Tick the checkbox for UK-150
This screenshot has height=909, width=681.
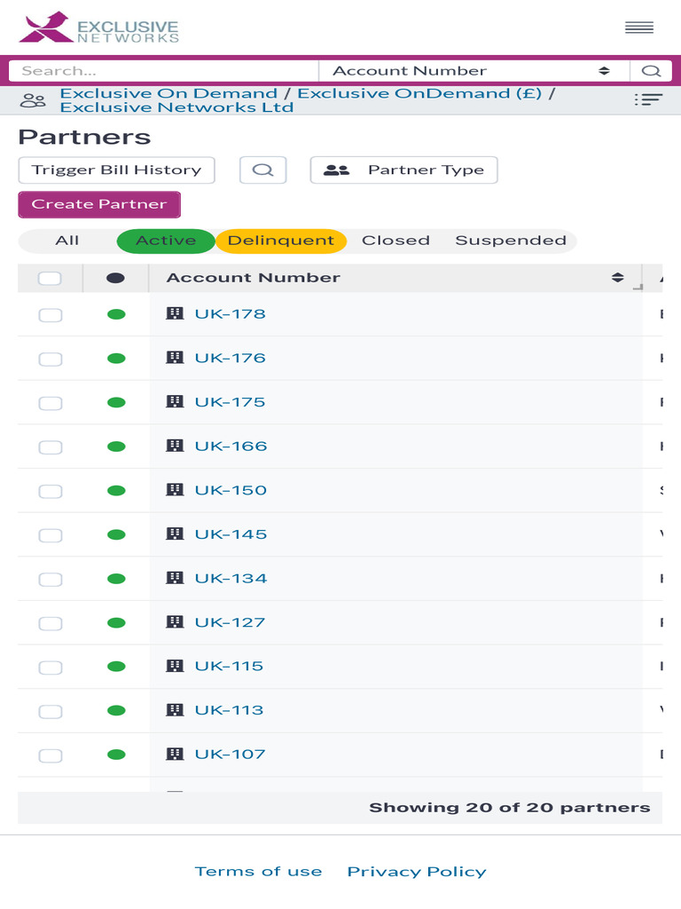(51, 491)
